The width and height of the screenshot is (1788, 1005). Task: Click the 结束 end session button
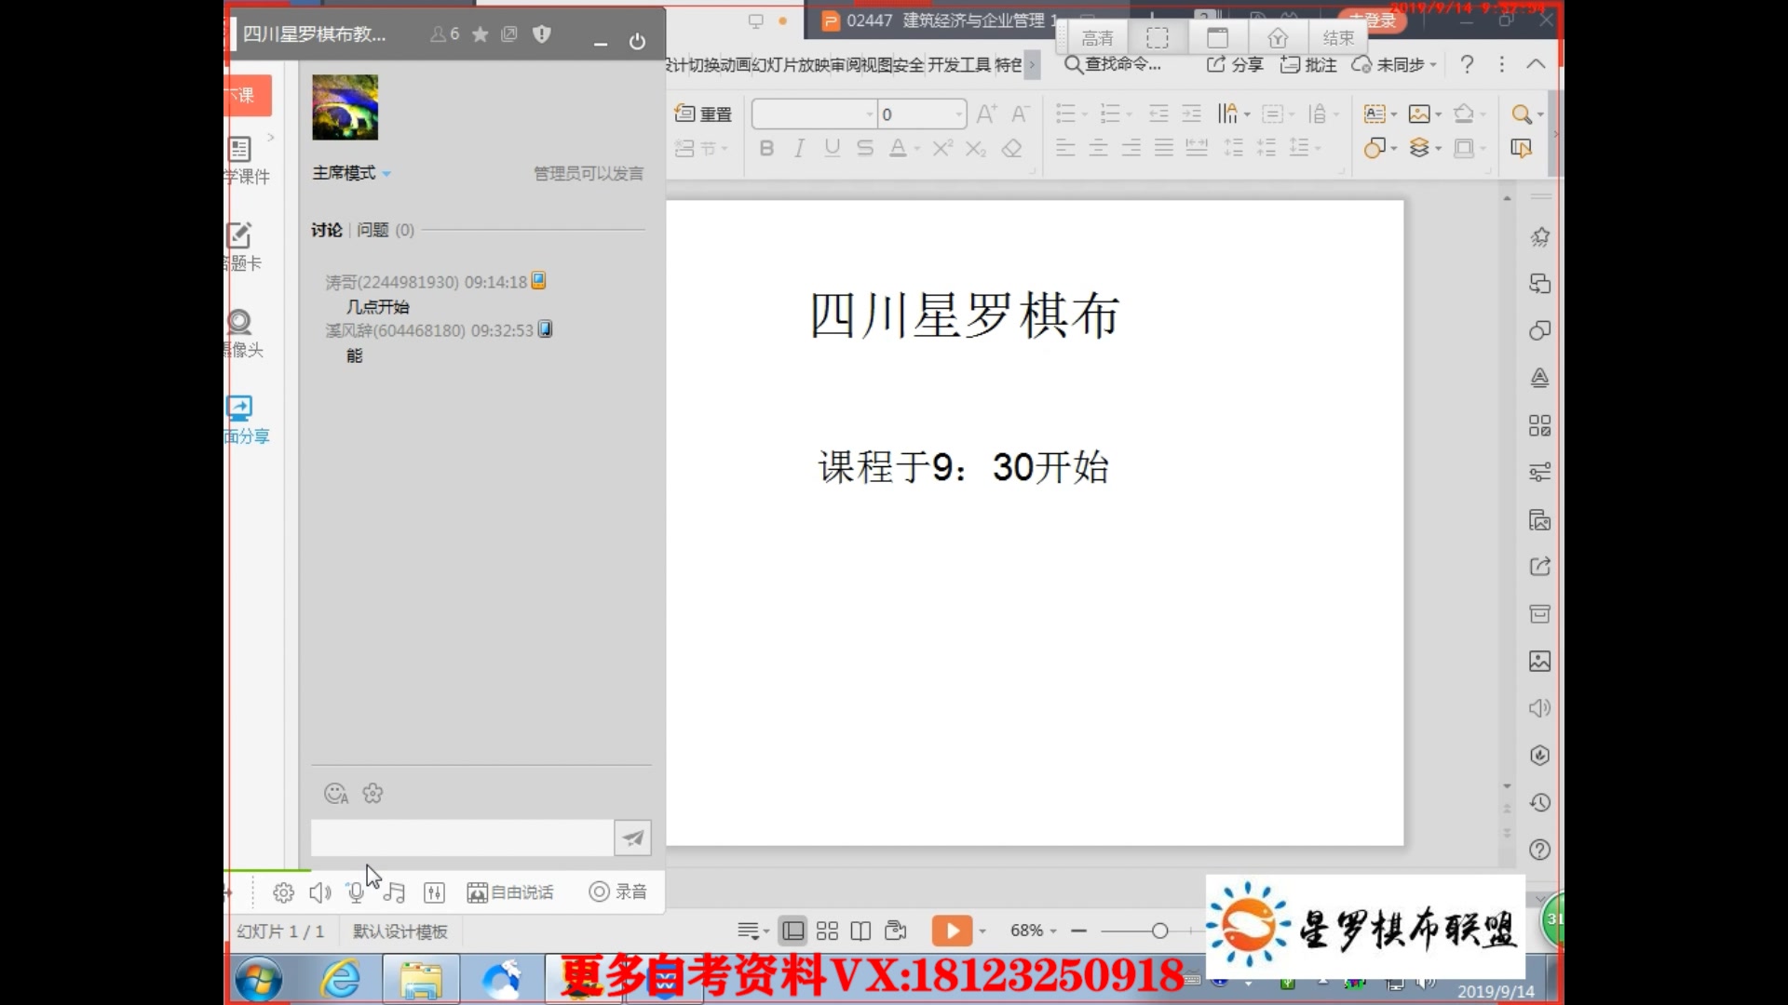pyautogui.click(x=1337, y=37)
